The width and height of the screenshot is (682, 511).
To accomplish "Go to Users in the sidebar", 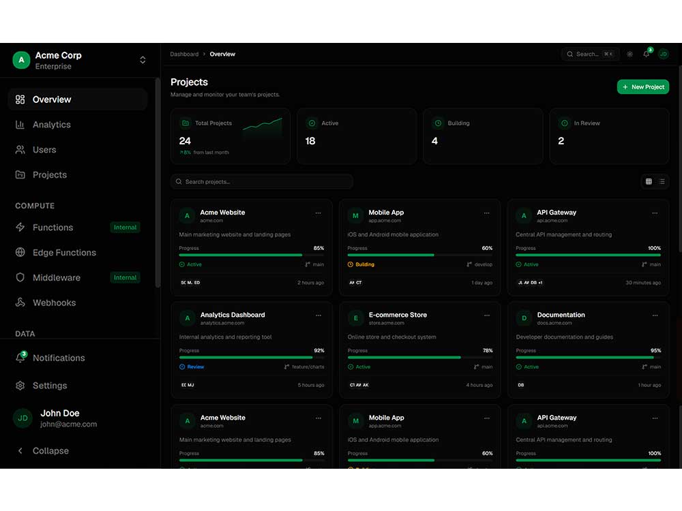I will click(x=78, y=150).
